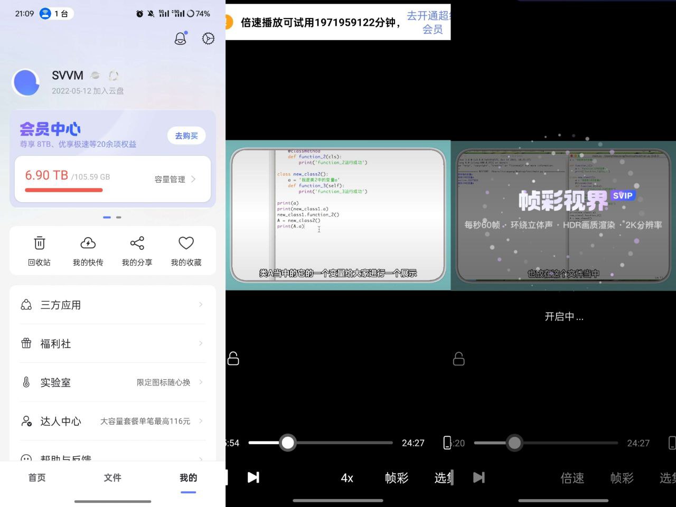
Task: Toggle the screen lock on the right player
Action: (x=458, y=359)
